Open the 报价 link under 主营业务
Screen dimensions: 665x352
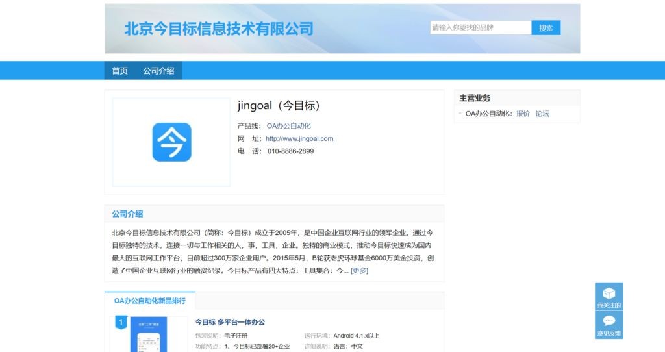click(523, 114)
